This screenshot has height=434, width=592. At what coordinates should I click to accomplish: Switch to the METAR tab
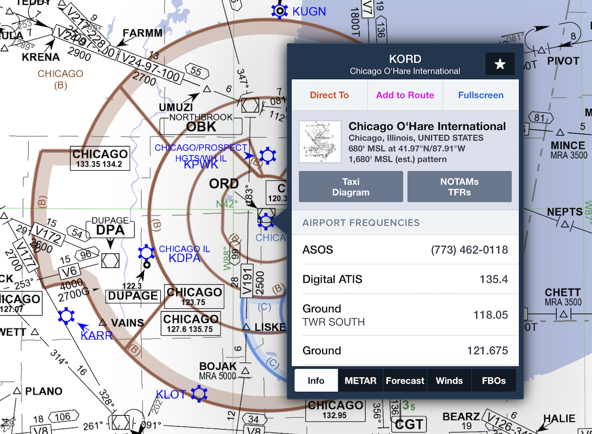point(361,381)
